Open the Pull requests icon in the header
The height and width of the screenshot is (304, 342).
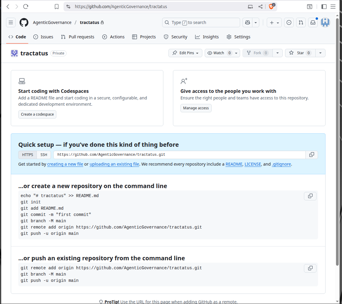301,22
